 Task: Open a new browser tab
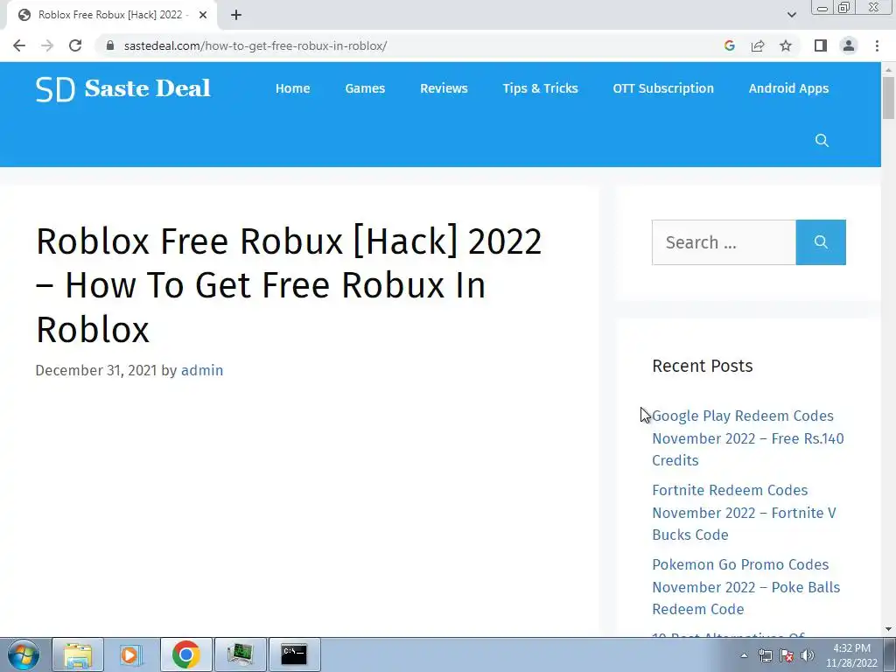[x=236, y=15]
